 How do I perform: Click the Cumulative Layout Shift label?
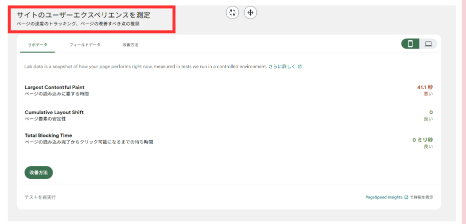coord(54,112)
